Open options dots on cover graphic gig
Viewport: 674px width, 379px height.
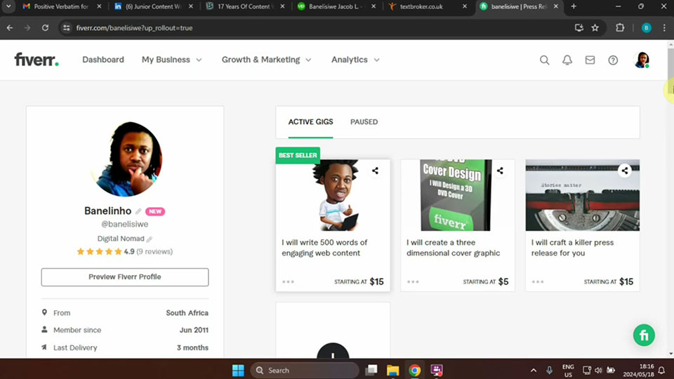click(413, 282)
